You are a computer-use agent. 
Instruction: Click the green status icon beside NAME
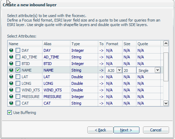[11, 70]
